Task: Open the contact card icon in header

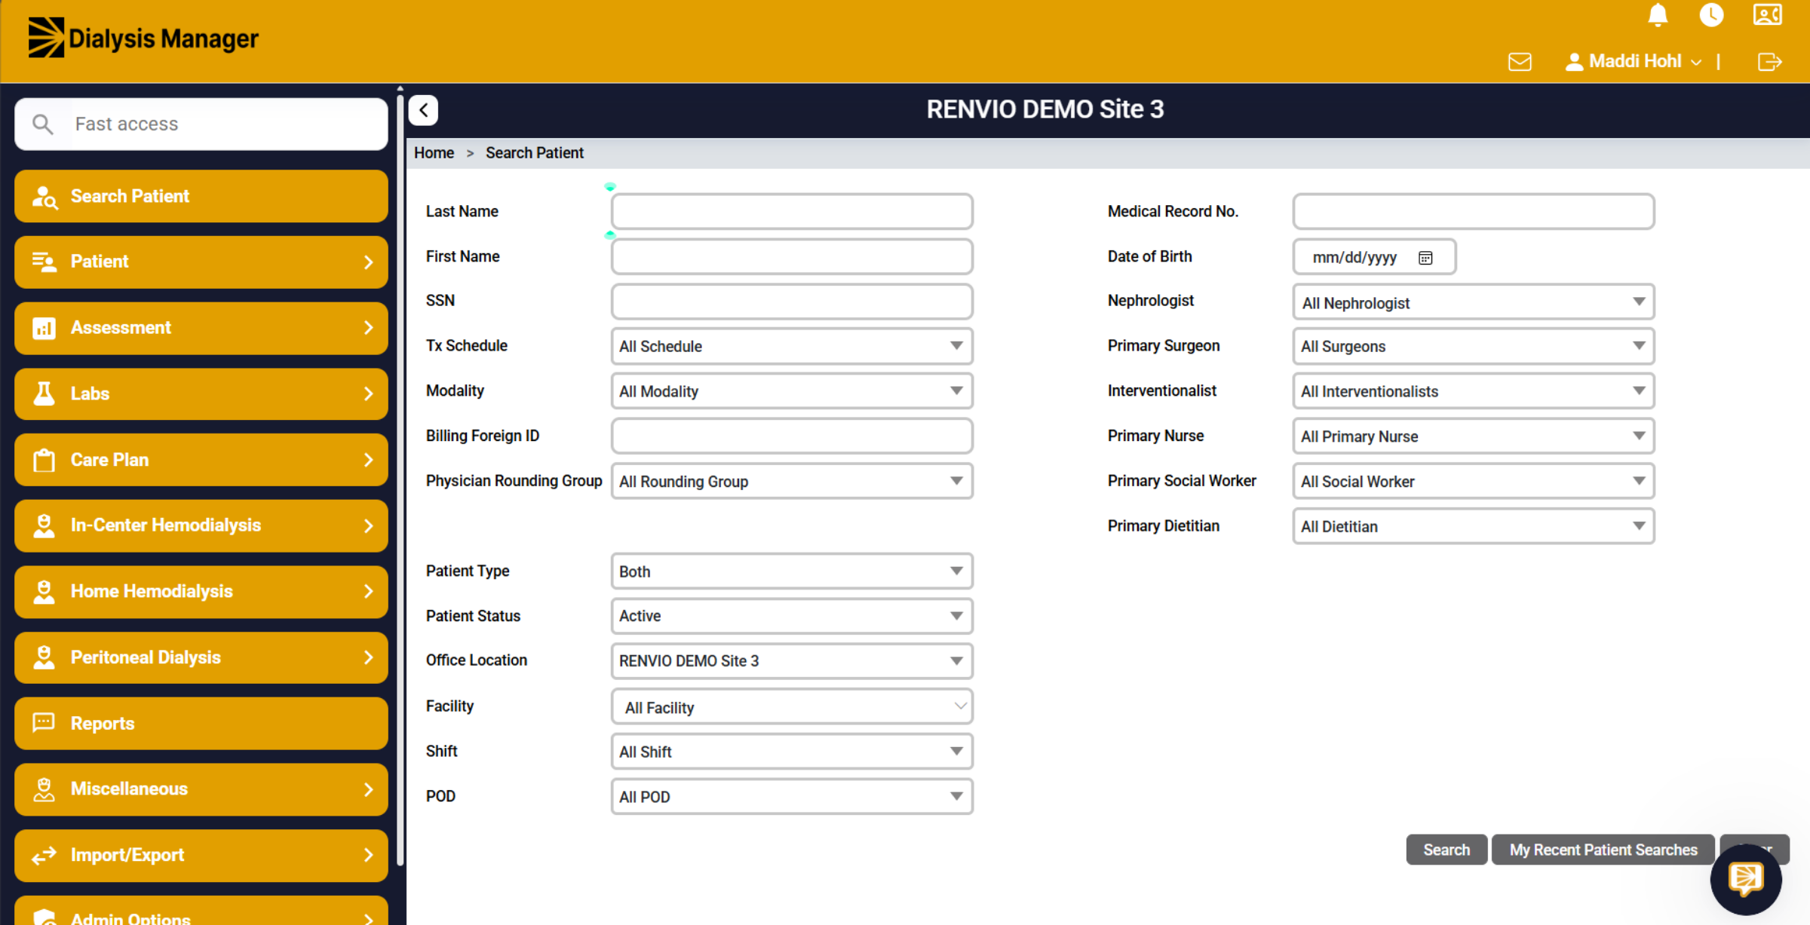Action: [1767, 15]
